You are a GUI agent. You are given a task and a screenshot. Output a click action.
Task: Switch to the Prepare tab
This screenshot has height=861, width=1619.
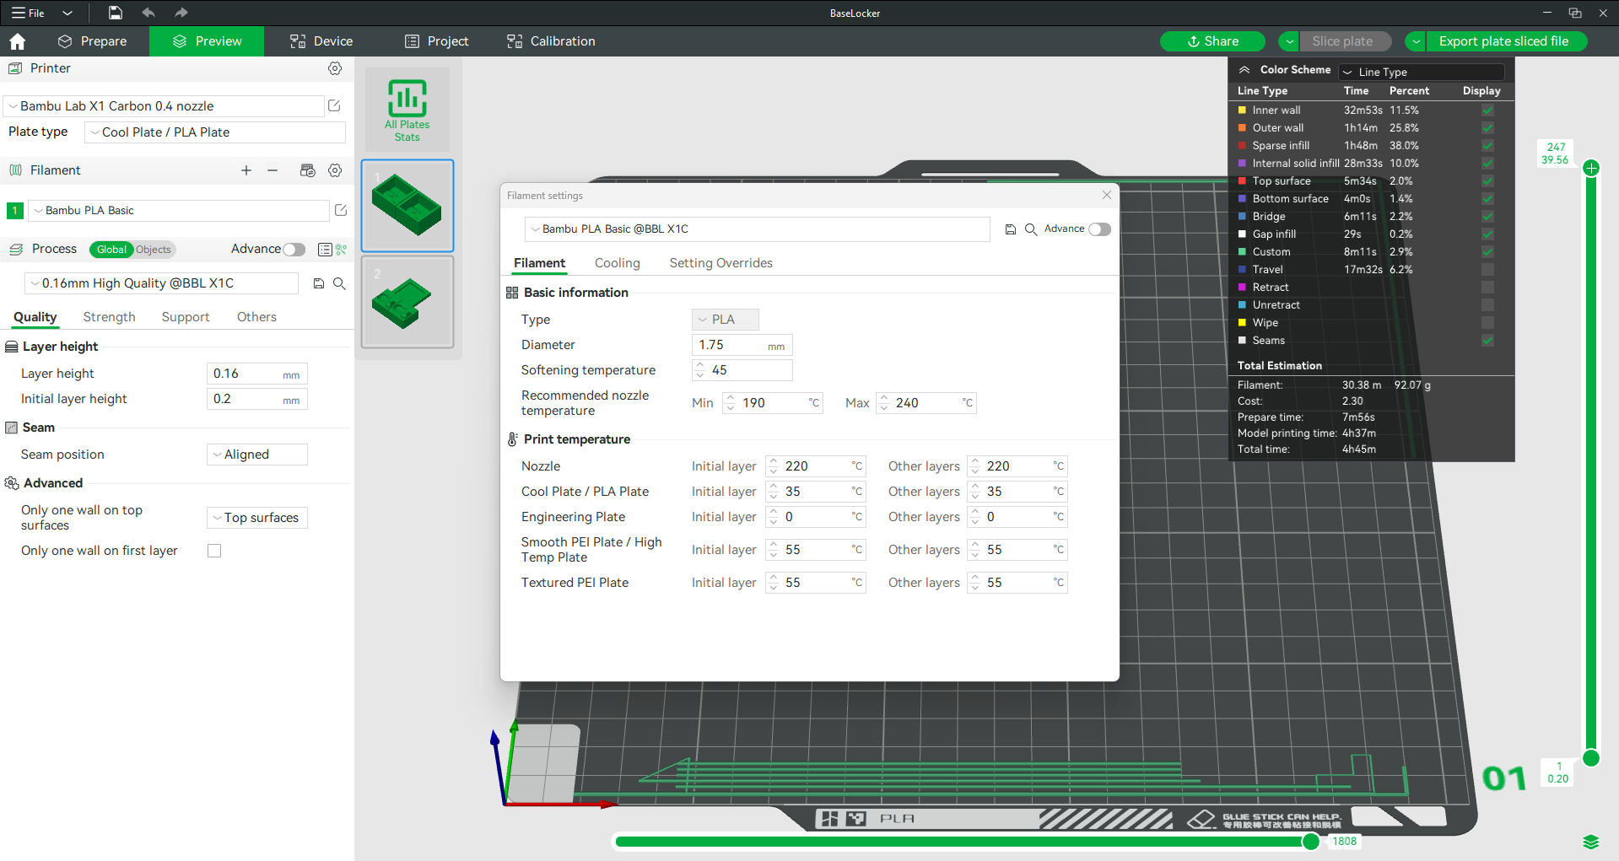click(93, 41)
